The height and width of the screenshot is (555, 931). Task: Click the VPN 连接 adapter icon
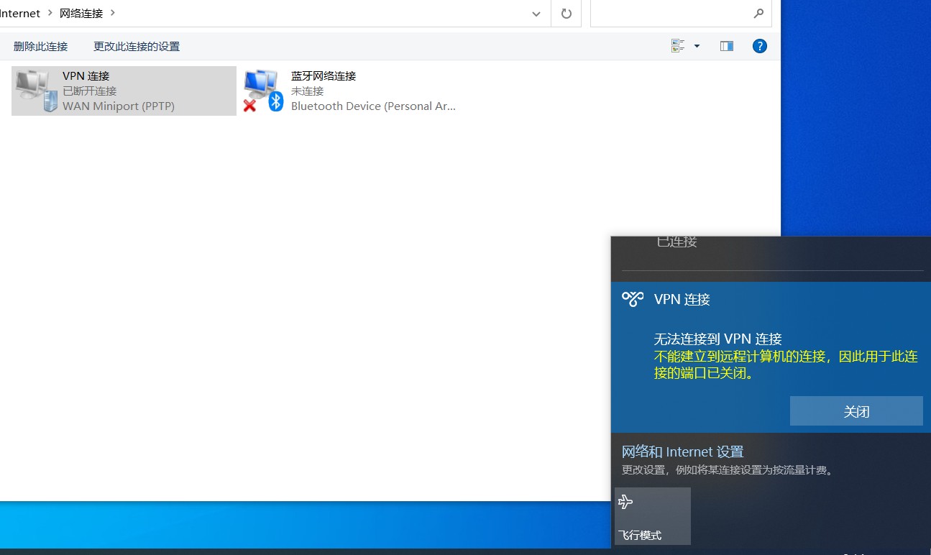(x=36, y=91)
